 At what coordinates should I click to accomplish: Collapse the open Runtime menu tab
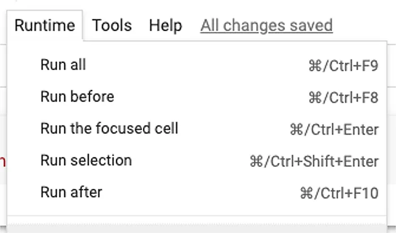pyautogui.click(x=45, y=25)
